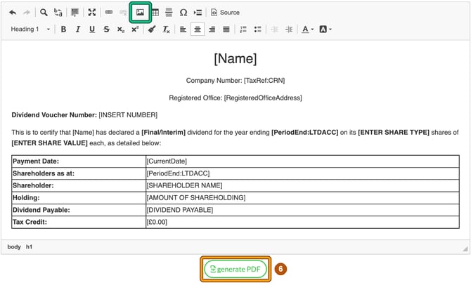The width and height of the screenshot is (471, 285).
Task: Insert a table with the Table icon
Action: point(155,13)
